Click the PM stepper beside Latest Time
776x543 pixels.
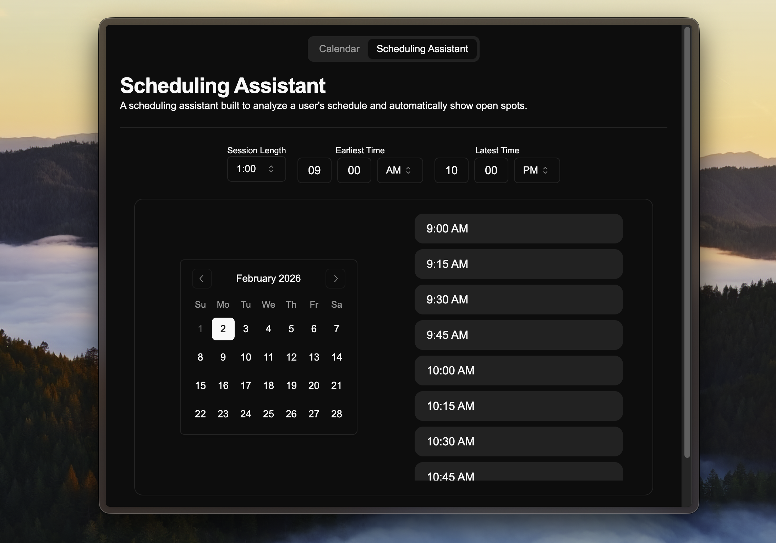[546, 170]
